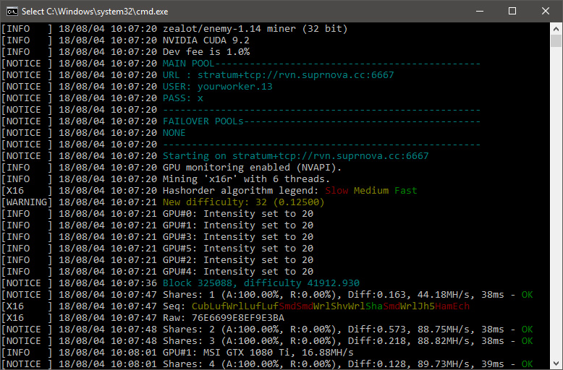
Task: Click the 'MAIN POOL' heading text
Action: click(x=188, y=64)
